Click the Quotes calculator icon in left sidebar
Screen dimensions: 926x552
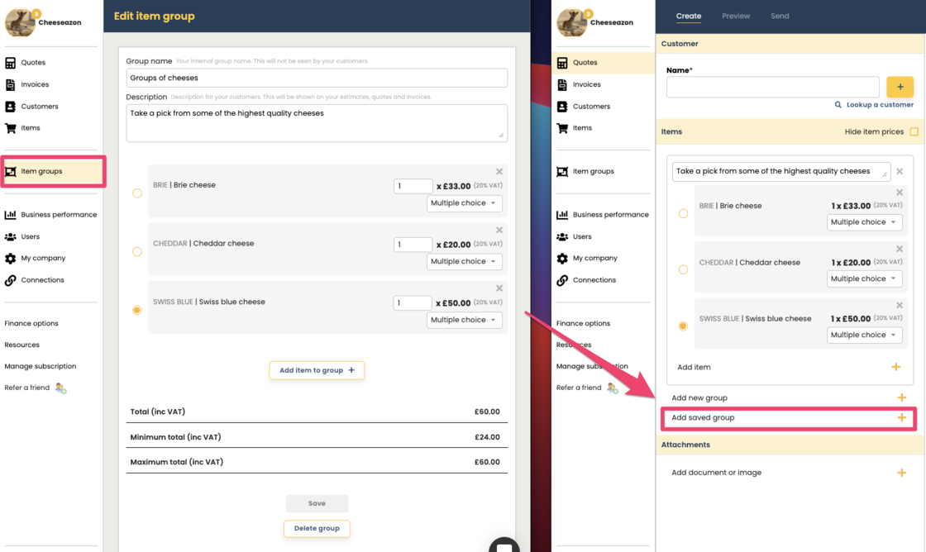[11, 63]
